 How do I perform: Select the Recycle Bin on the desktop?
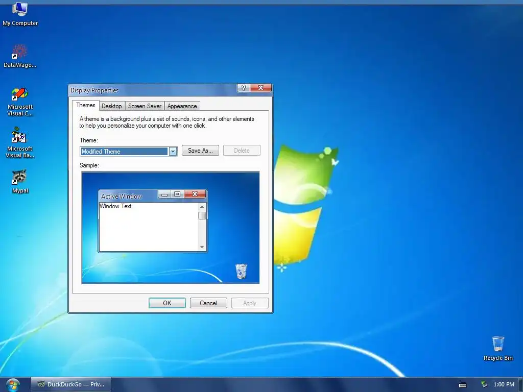pos(497,348)
